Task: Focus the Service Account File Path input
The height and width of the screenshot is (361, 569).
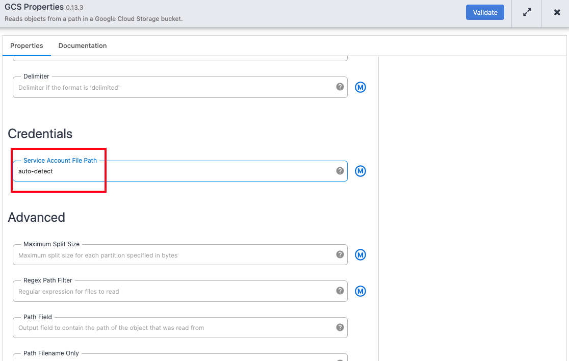Action: point(173,171)
